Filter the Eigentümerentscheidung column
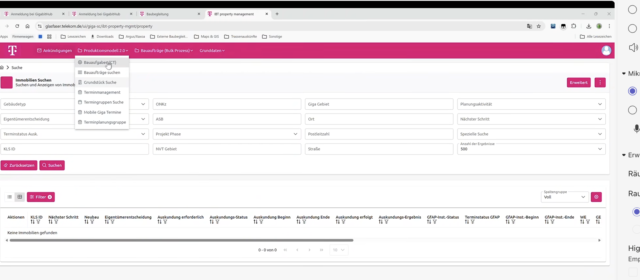Screen dimensions: 640x280 click(113, 222)
